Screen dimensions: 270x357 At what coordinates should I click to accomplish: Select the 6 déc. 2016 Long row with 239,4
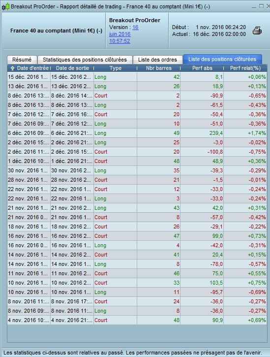click(137, 133)
